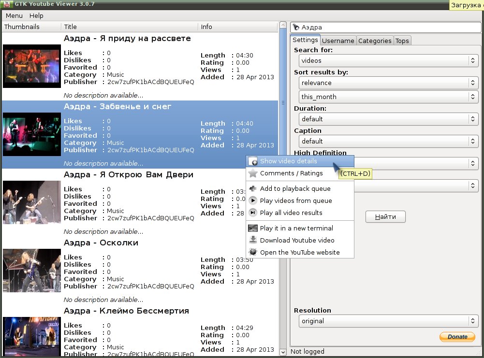Image resolution: width=484 pixels, height=358 pixels.
Task: Open the relevance sort dropdown
Action: (388, 83)
